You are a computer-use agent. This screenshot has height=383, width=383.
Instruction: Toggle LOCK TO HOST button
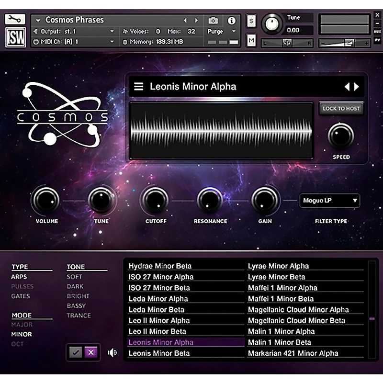341,109
